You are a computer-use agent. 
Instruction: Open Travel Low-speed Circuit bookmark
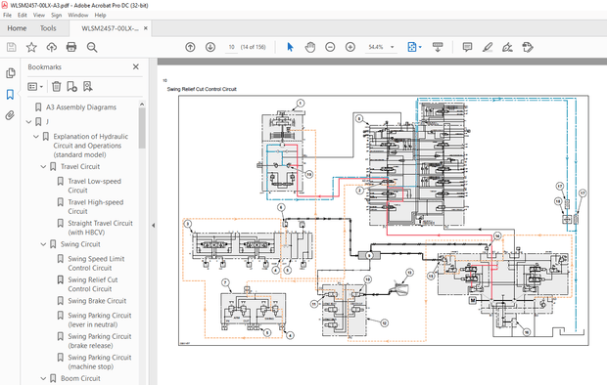coord(94,186)
